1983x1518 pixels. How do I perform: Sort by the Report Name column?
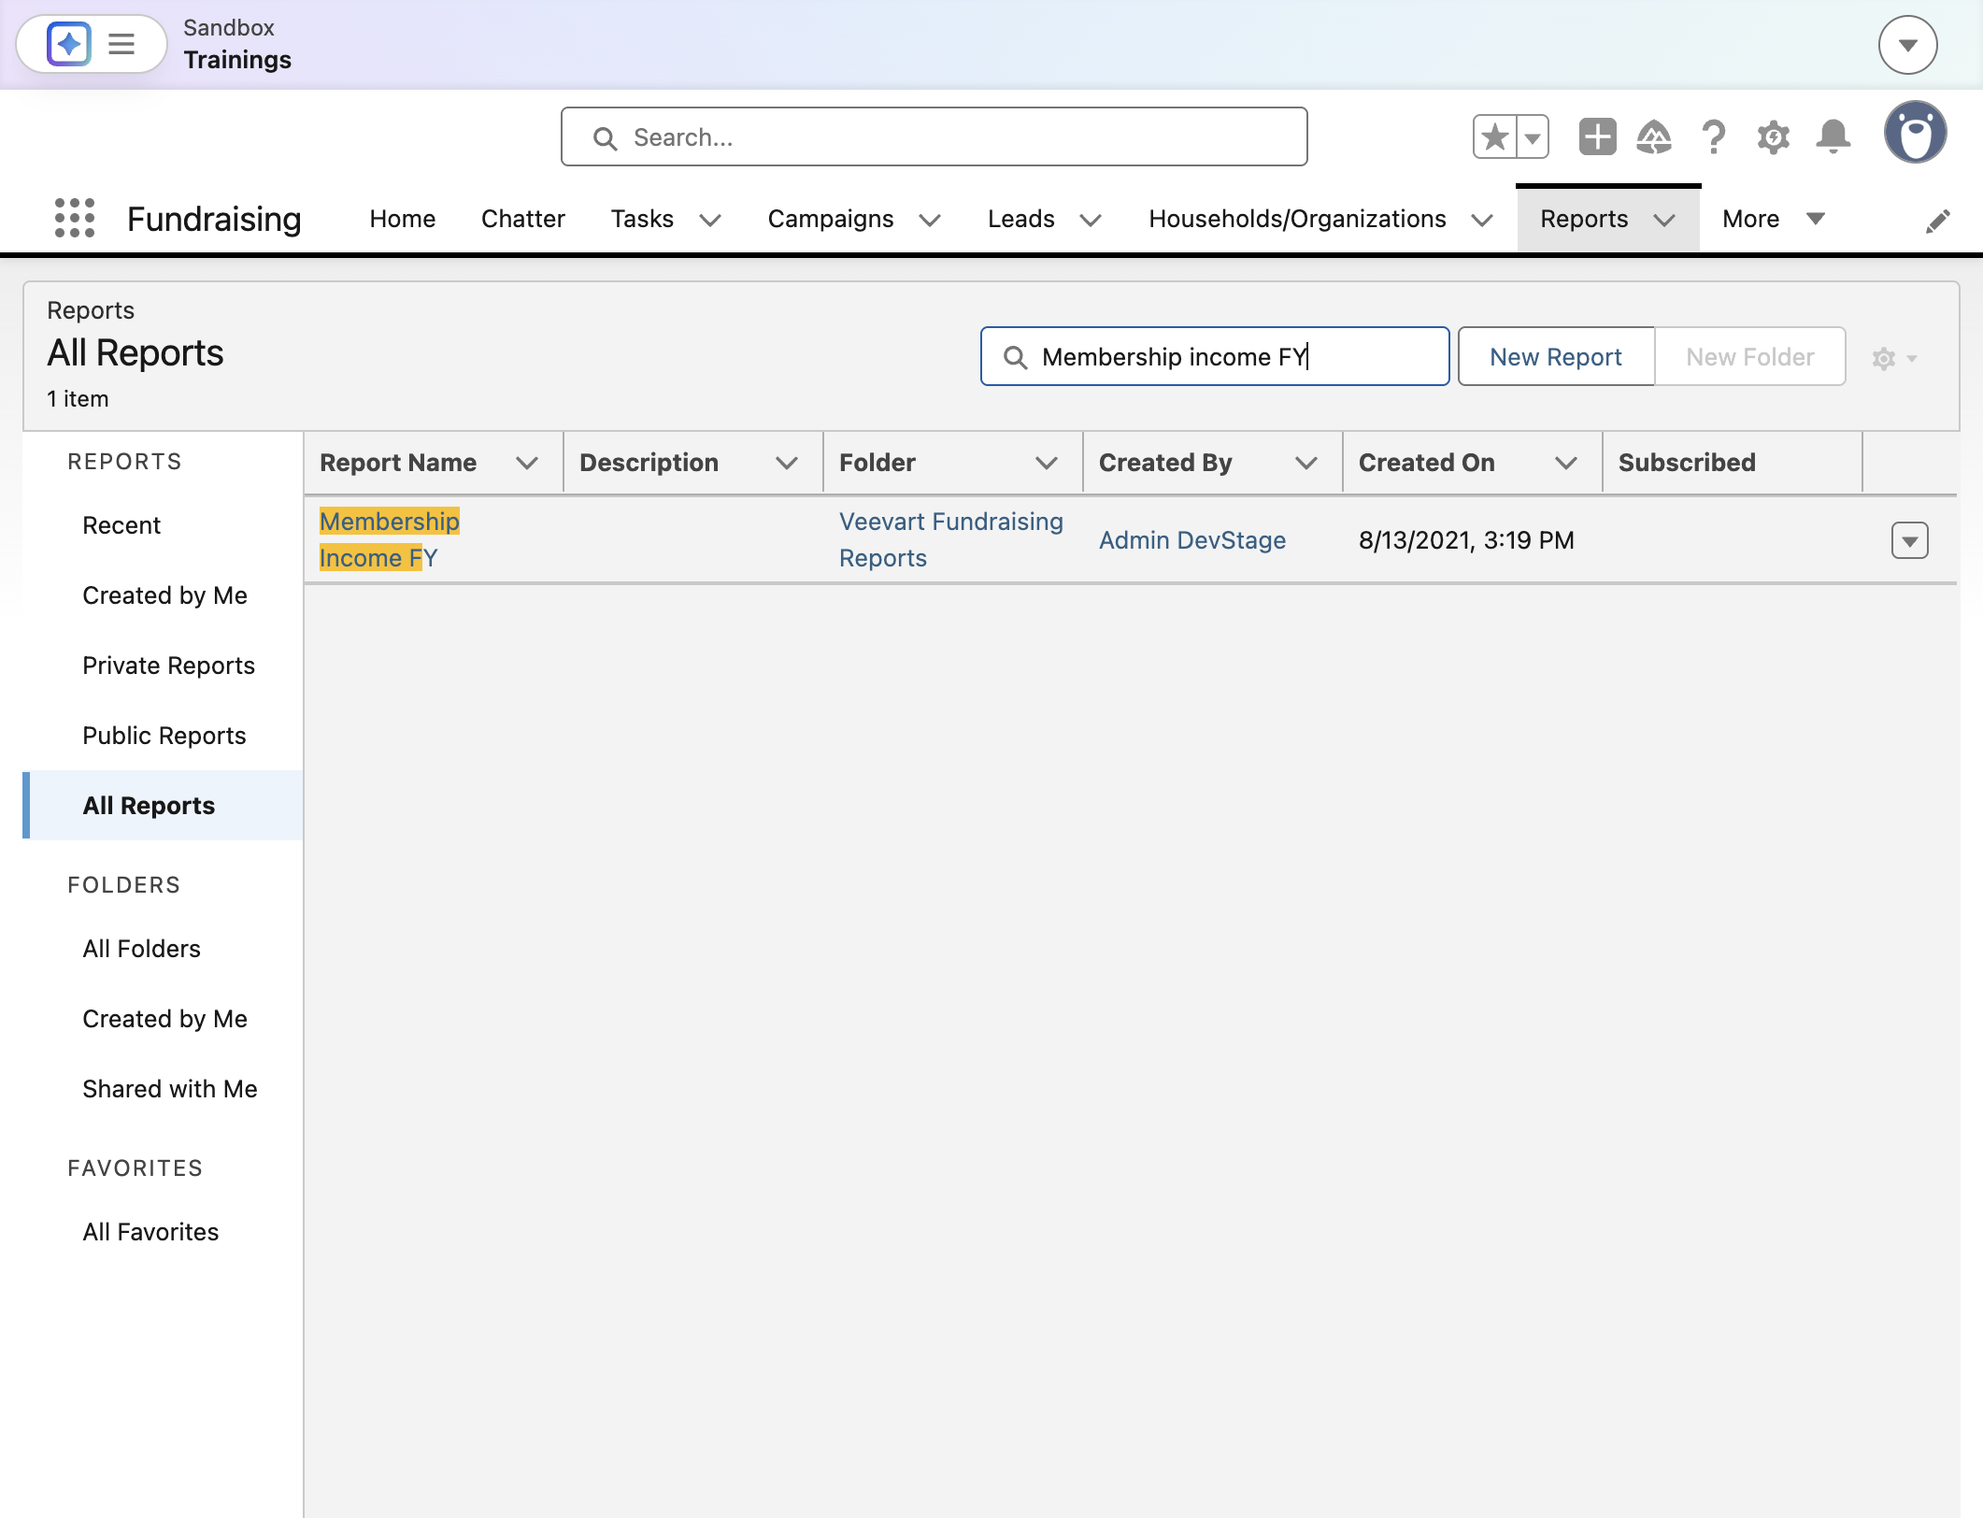click(398, 463)
